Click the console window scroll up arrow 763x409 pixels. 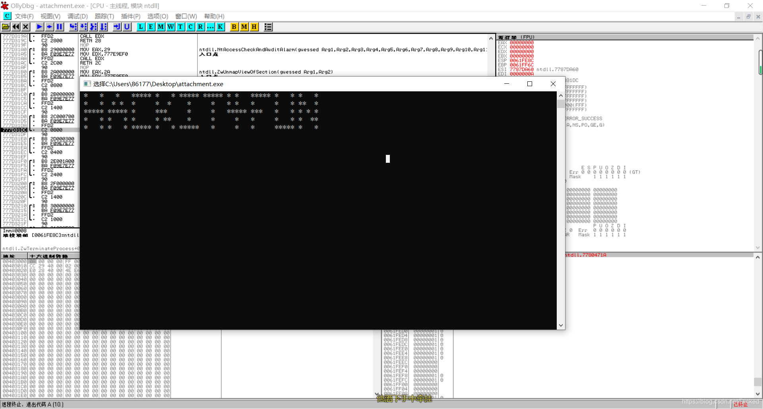[561, 95]
